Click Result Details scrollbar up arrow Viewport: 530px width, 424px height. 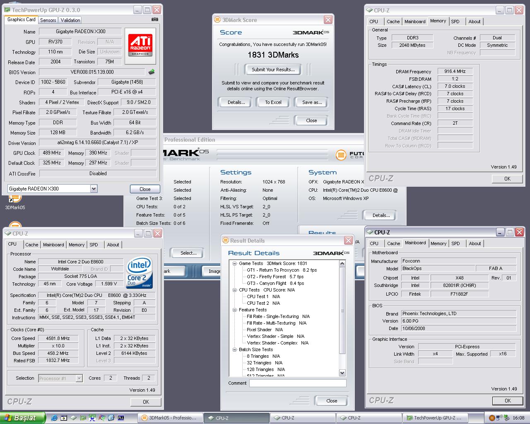tap(342, 263)
